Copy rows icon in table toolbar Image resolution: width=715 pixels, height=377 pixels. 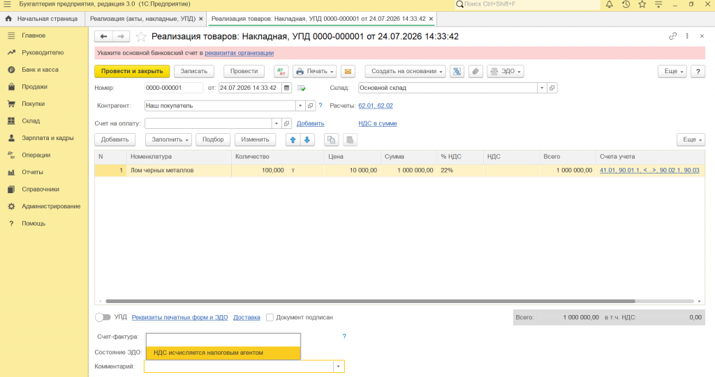(332, 140)
